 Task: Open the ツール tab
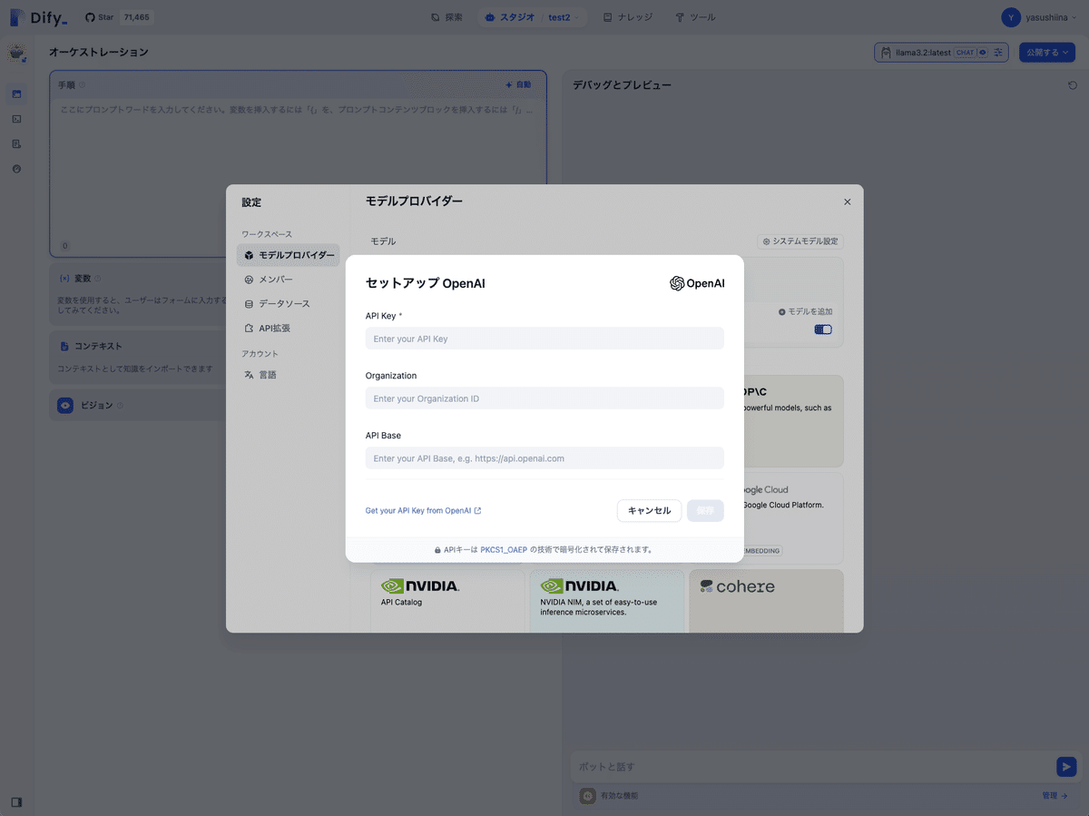[695, 17]
